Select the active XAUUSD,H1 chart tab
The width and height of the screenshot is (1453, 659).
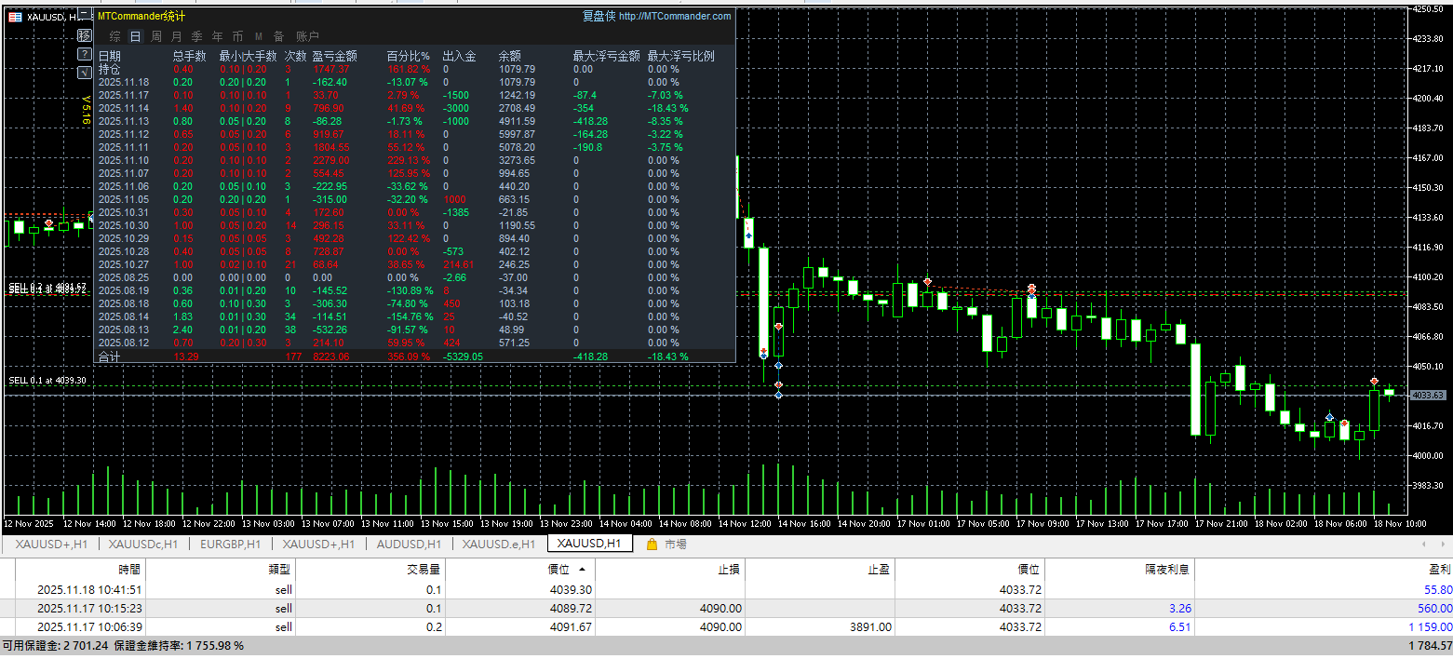tap(590, 544)
